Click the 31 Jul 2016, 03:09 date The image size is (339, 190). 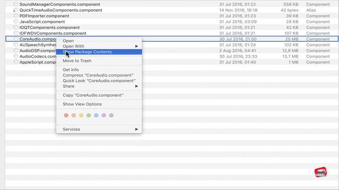click(238, 22)
